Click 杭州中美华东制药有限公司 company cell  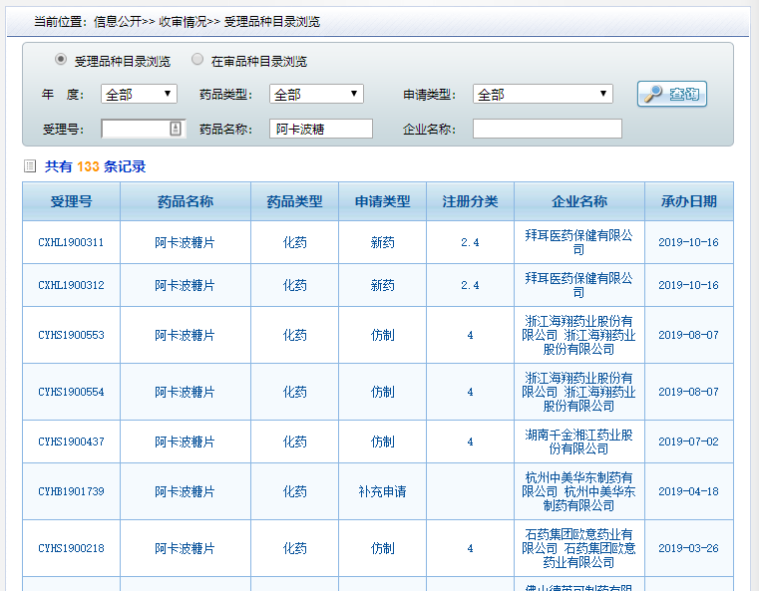click(x=578, y=491)
